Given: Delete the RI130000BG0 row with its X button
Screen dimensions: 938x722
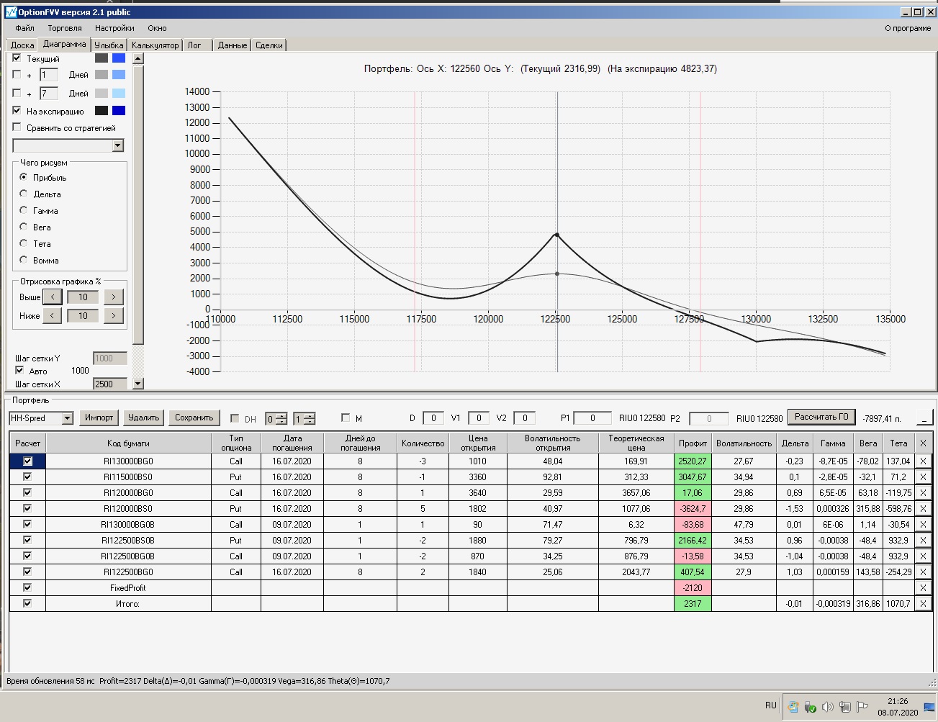Looking at the screenshot, I should pos(923,461).
